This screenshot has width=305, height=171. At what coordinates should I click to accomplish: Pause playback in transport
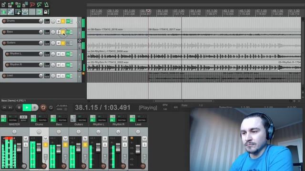(x=35, y=108)
